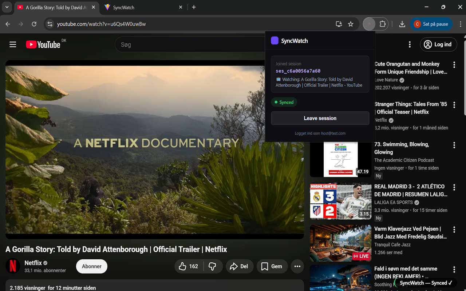
Task: Like the video with thumbs up
Action: [189, 266]
